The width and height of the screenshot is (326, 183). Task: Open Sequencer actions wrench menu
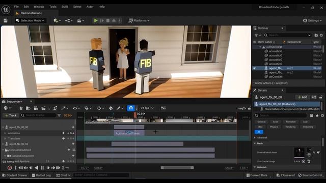click(65, 108)
